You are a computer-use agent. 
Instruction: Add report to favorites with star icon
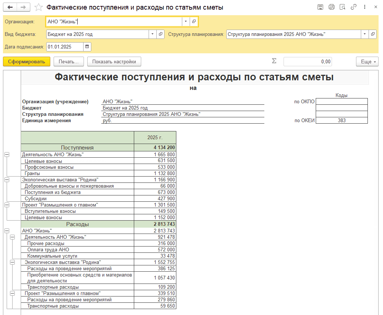pyautogui.click(x=38, y=7)
